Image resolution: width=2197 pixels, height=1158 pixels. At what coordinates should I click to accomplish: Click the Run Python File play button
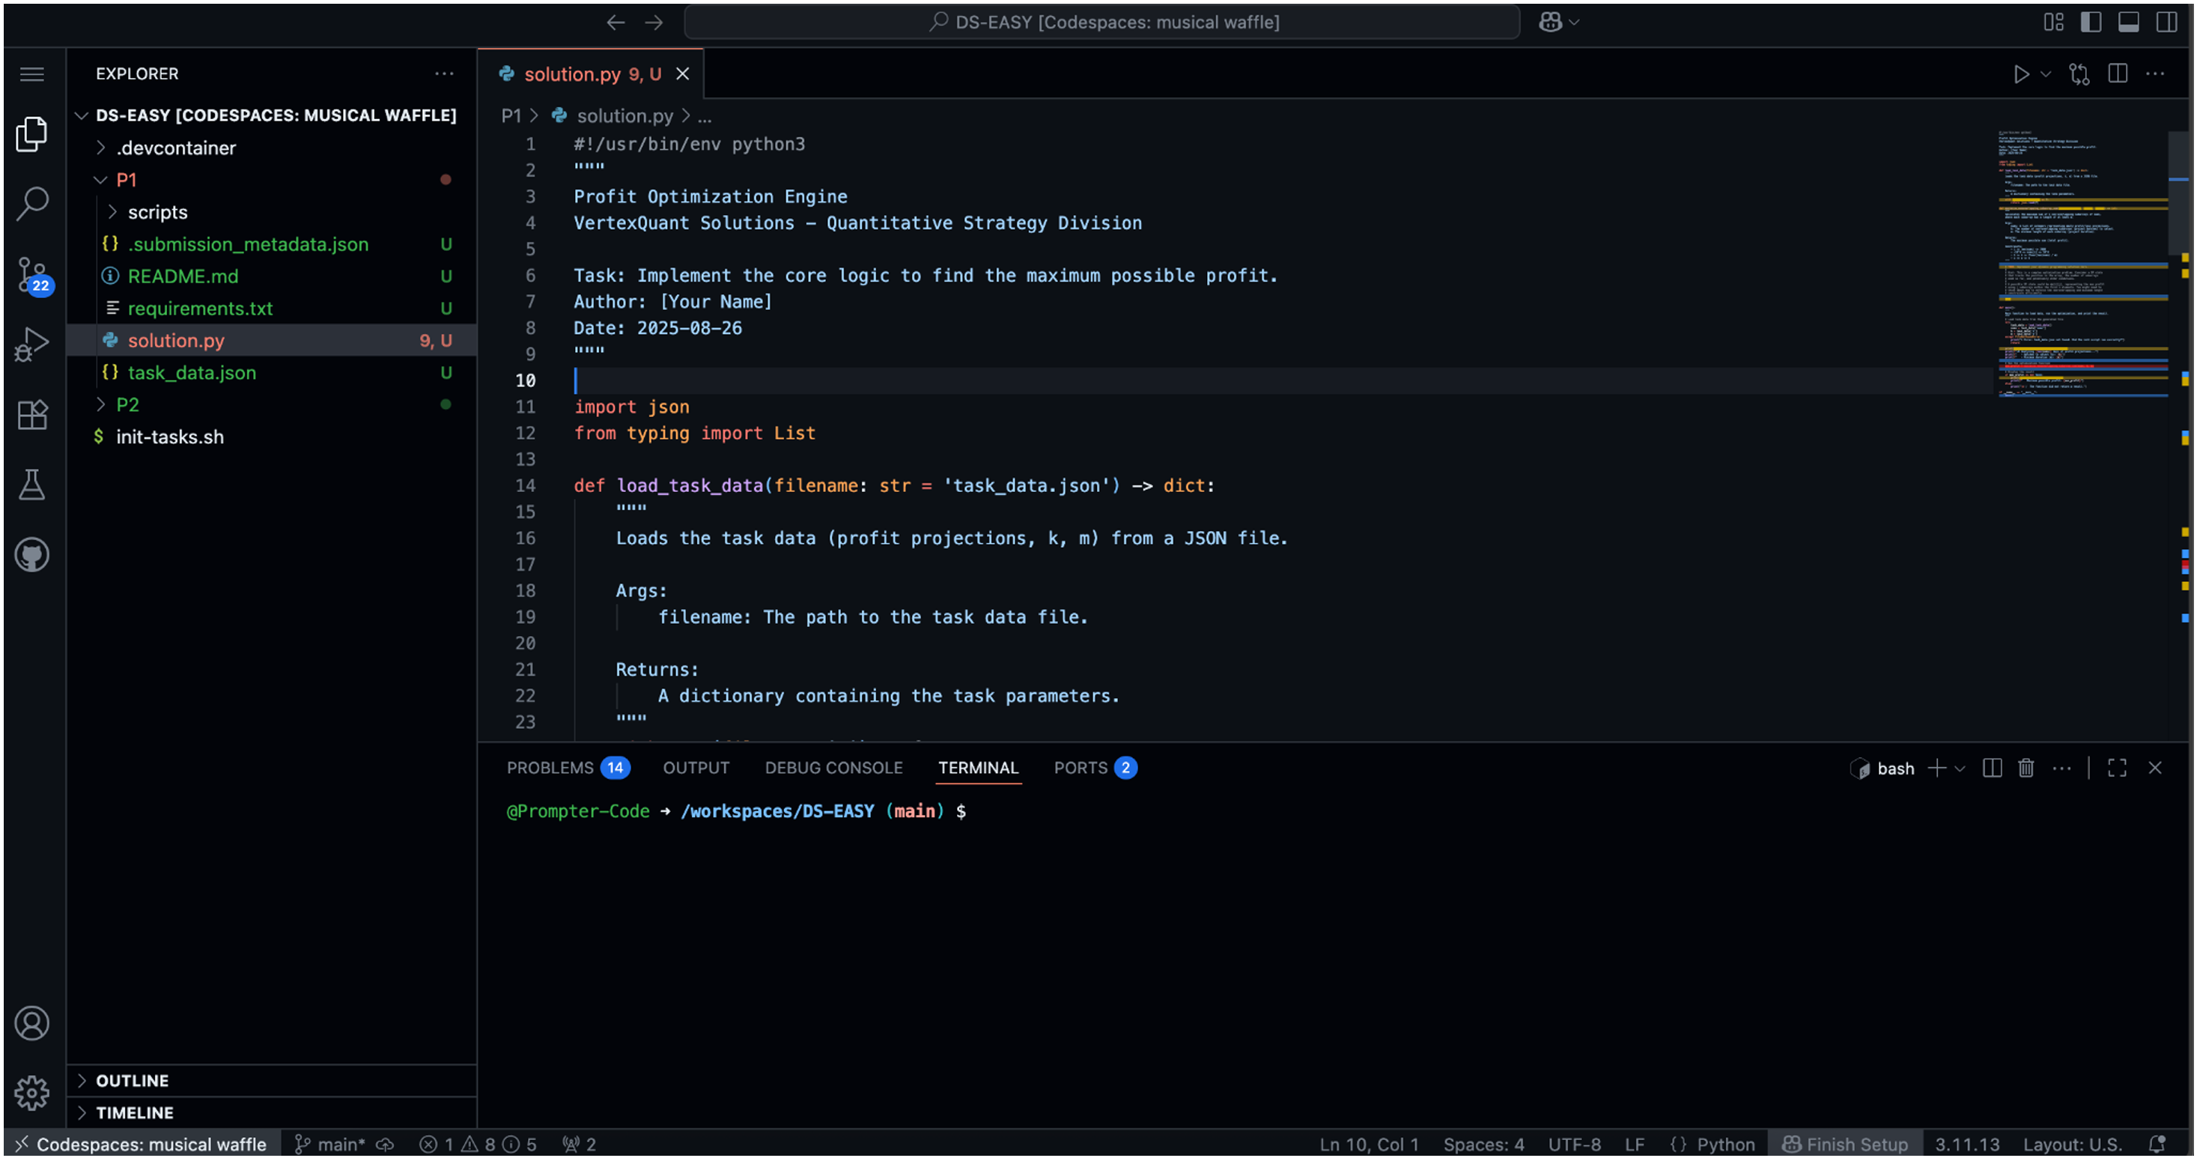(x=2020, y=74)
